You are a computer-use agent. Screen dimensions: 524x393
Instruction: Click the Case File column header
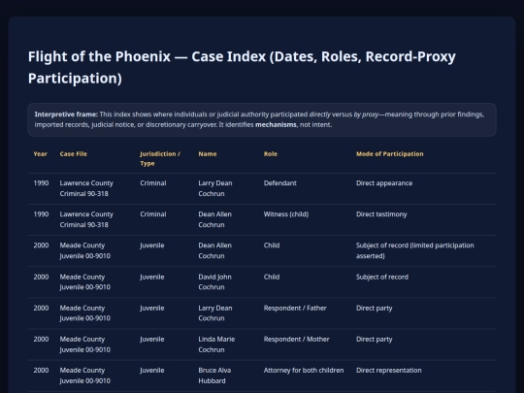(x=73, y=154)
